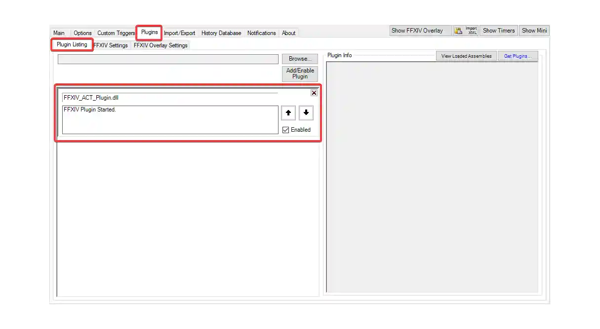Screen dimensions: 600x329
Task: Open the History Database tab
Action: (x=221, y=33)
